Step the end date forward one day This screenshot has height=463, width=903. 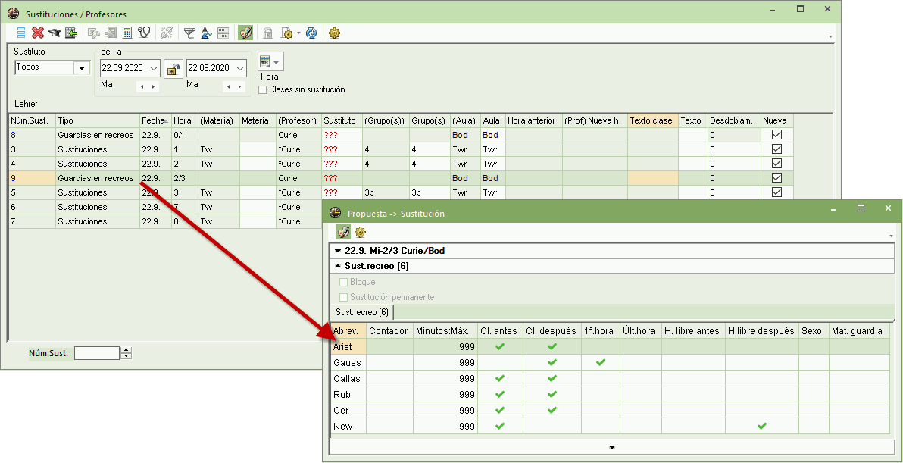[240, 87]
